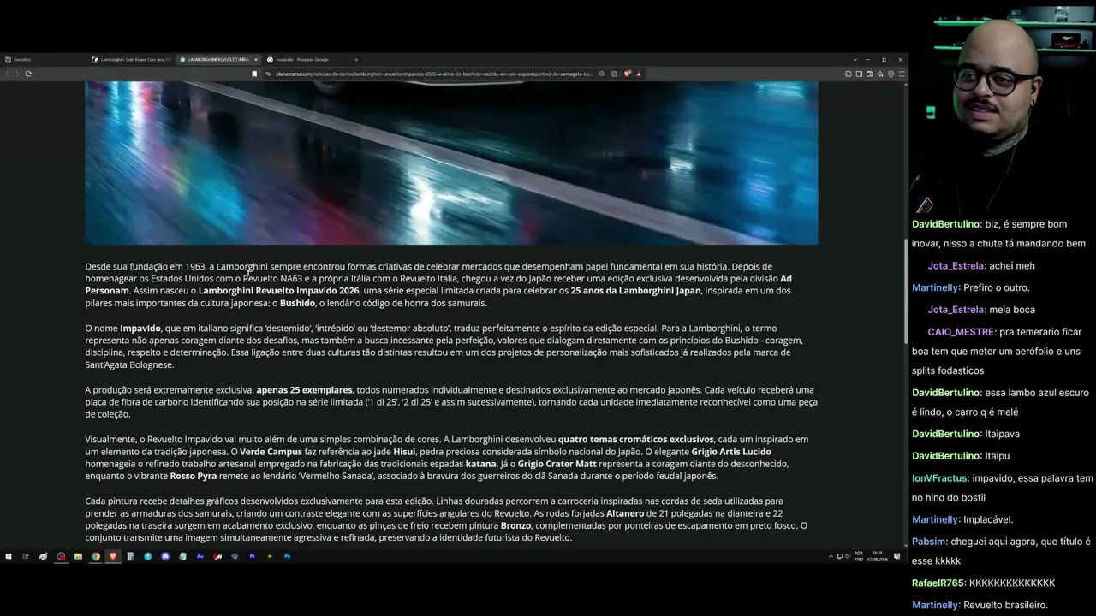The image size is (1096, 616).
Task: Go back to the previous page
Action: (7, 74)
